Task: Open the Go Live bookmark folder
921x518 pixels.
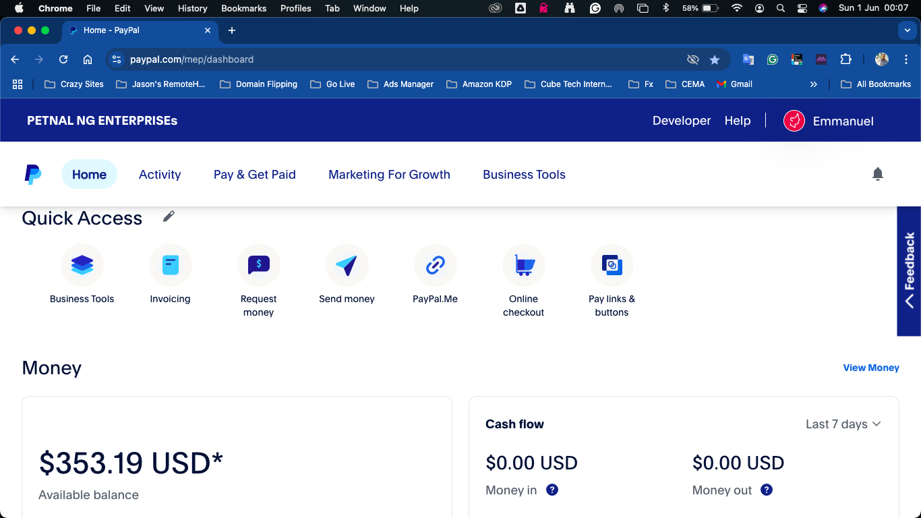Action: point(333,84)
